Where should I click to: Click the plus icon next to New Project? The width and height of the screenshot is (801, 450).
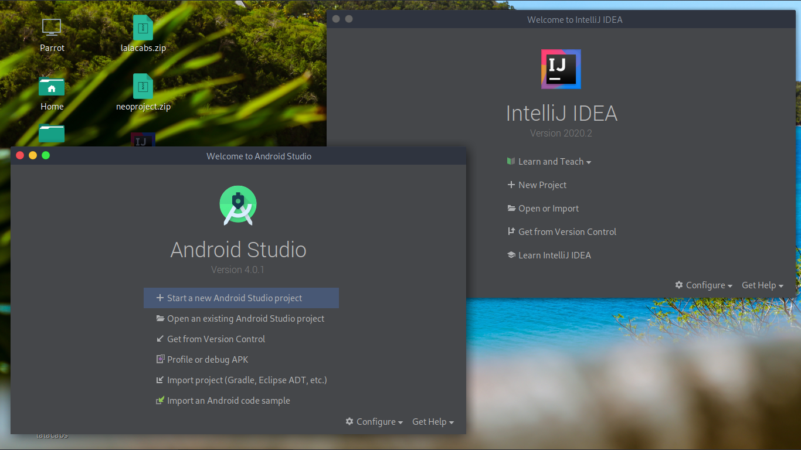511,185
